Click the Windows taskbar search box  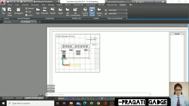(x=30, y=103)
